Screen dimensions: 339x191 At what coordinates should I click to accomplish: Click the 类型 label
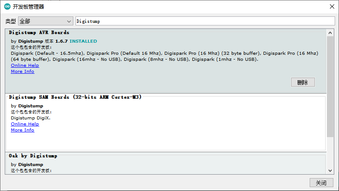tap(11, 21)
